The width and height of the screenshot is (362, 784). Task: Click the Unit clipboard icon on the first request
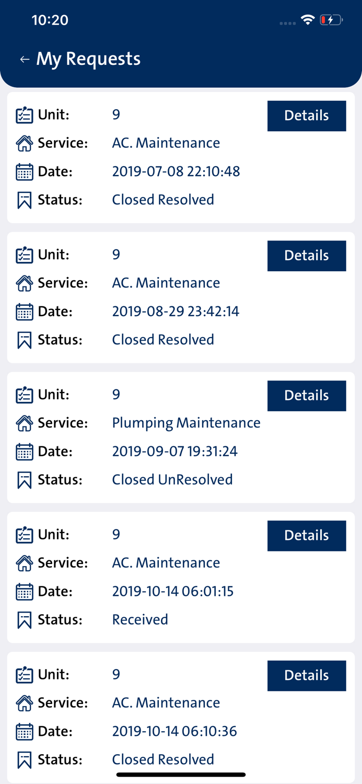click(25, 114)
